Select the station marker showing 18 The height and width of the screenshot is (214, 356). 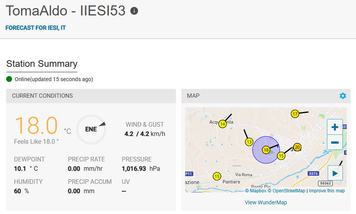266,150
